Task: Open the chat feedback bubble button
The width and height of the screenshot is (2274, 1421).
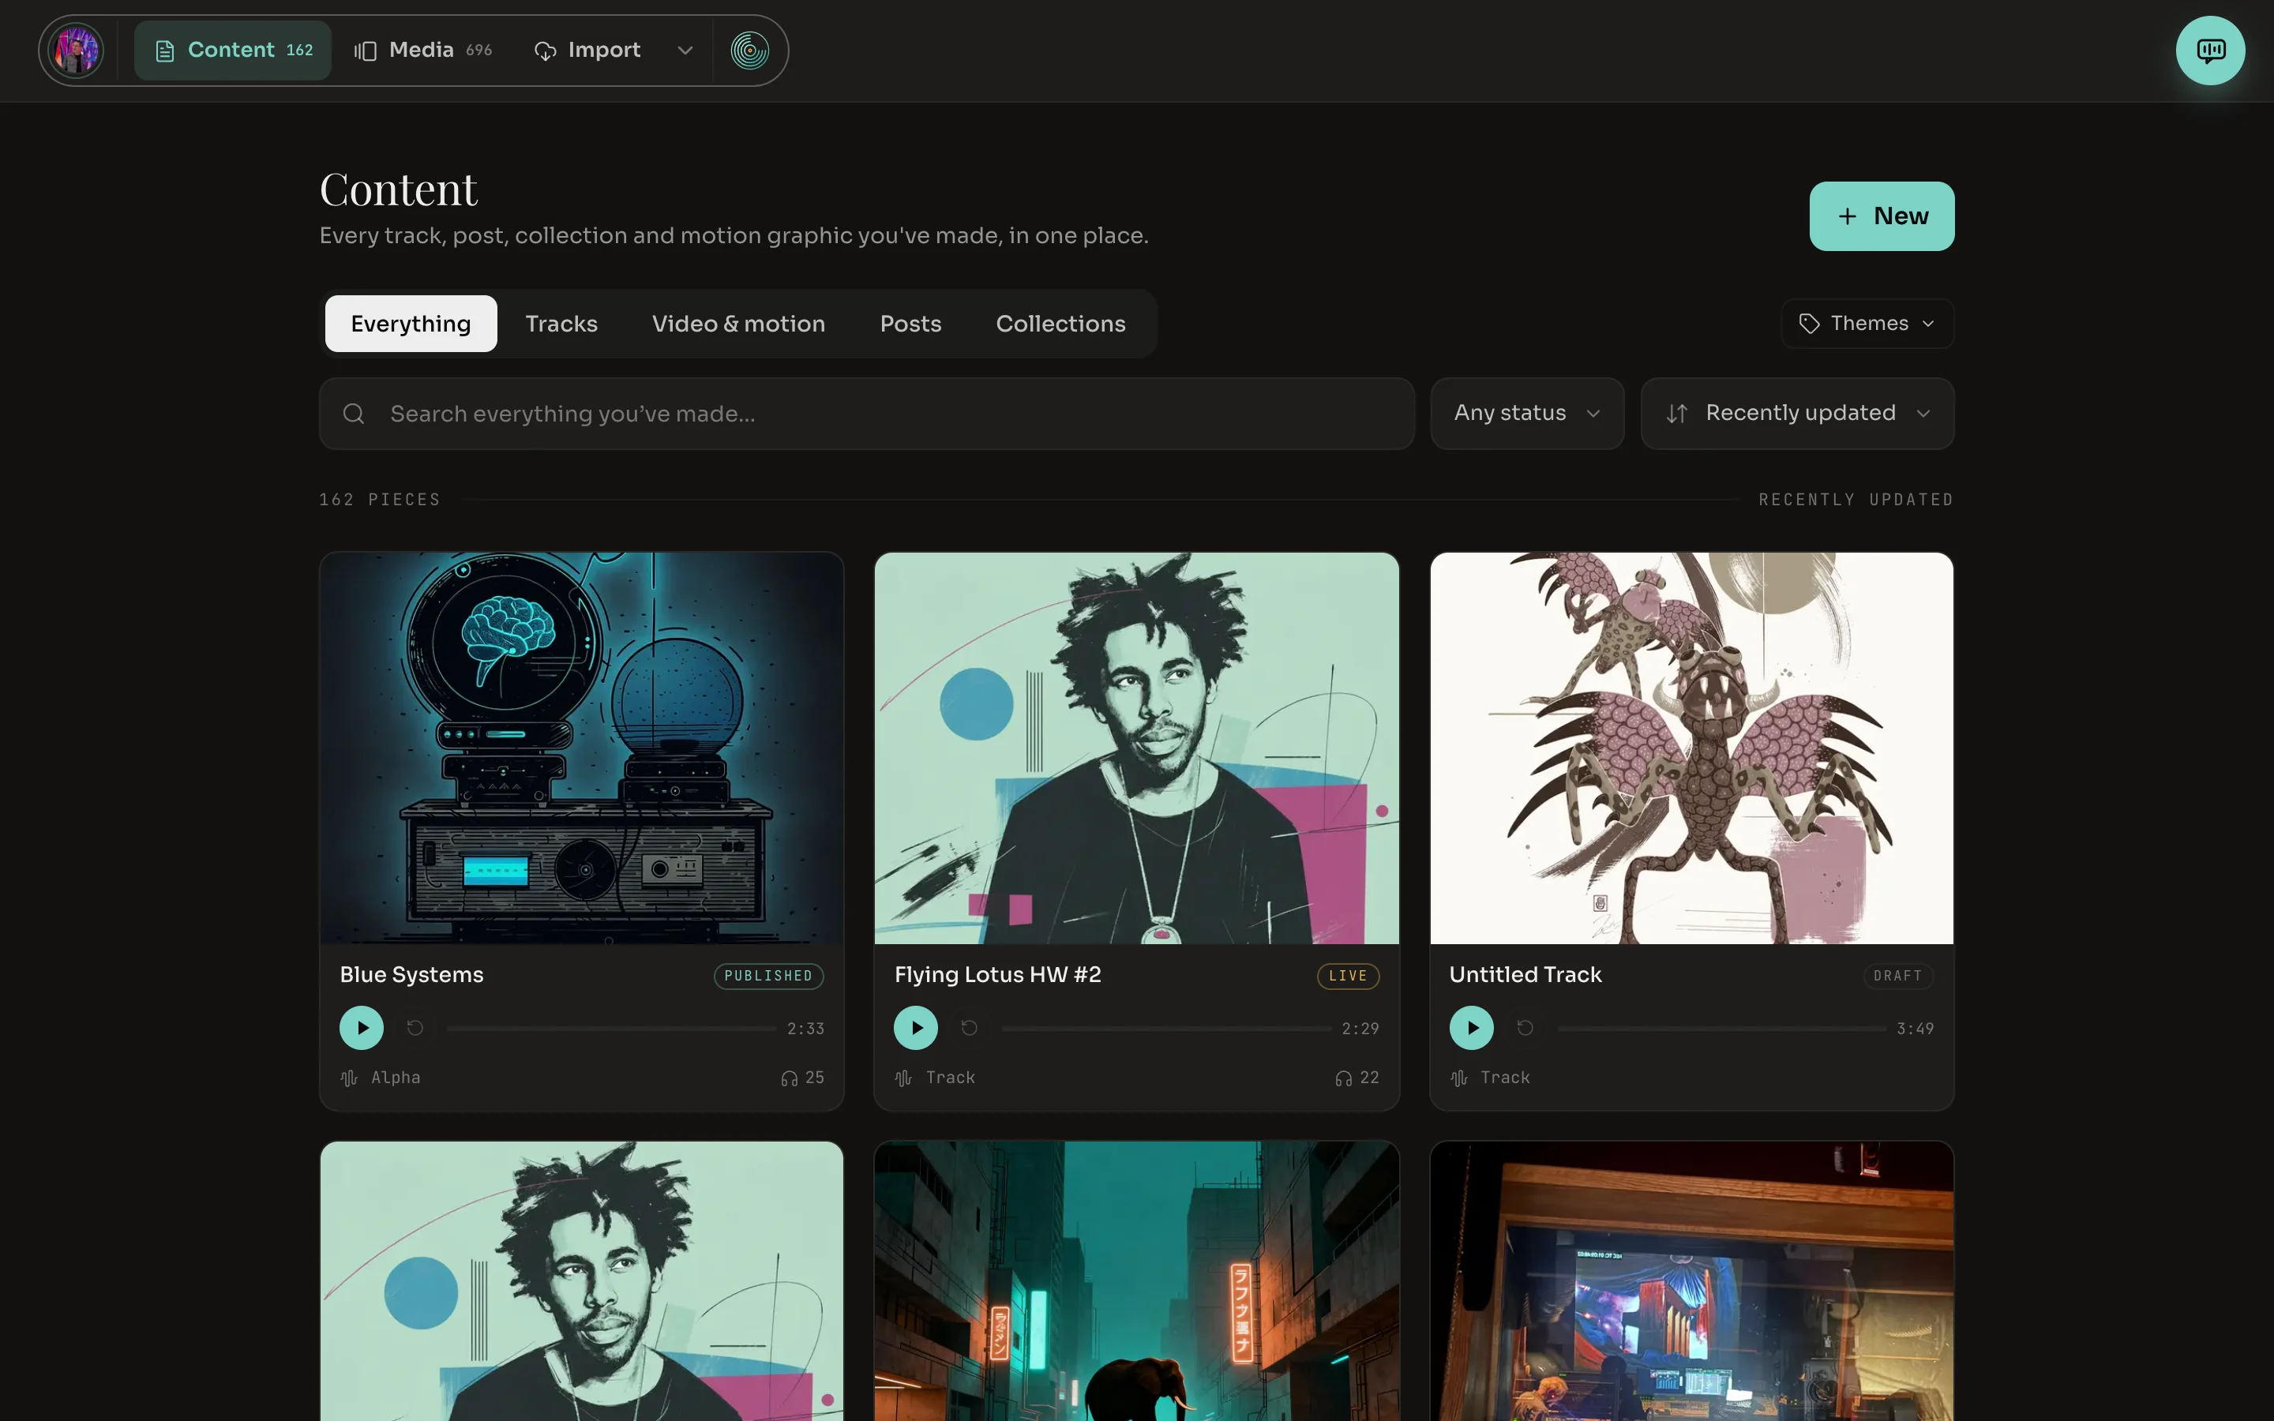Action: tap(2210, 51)
